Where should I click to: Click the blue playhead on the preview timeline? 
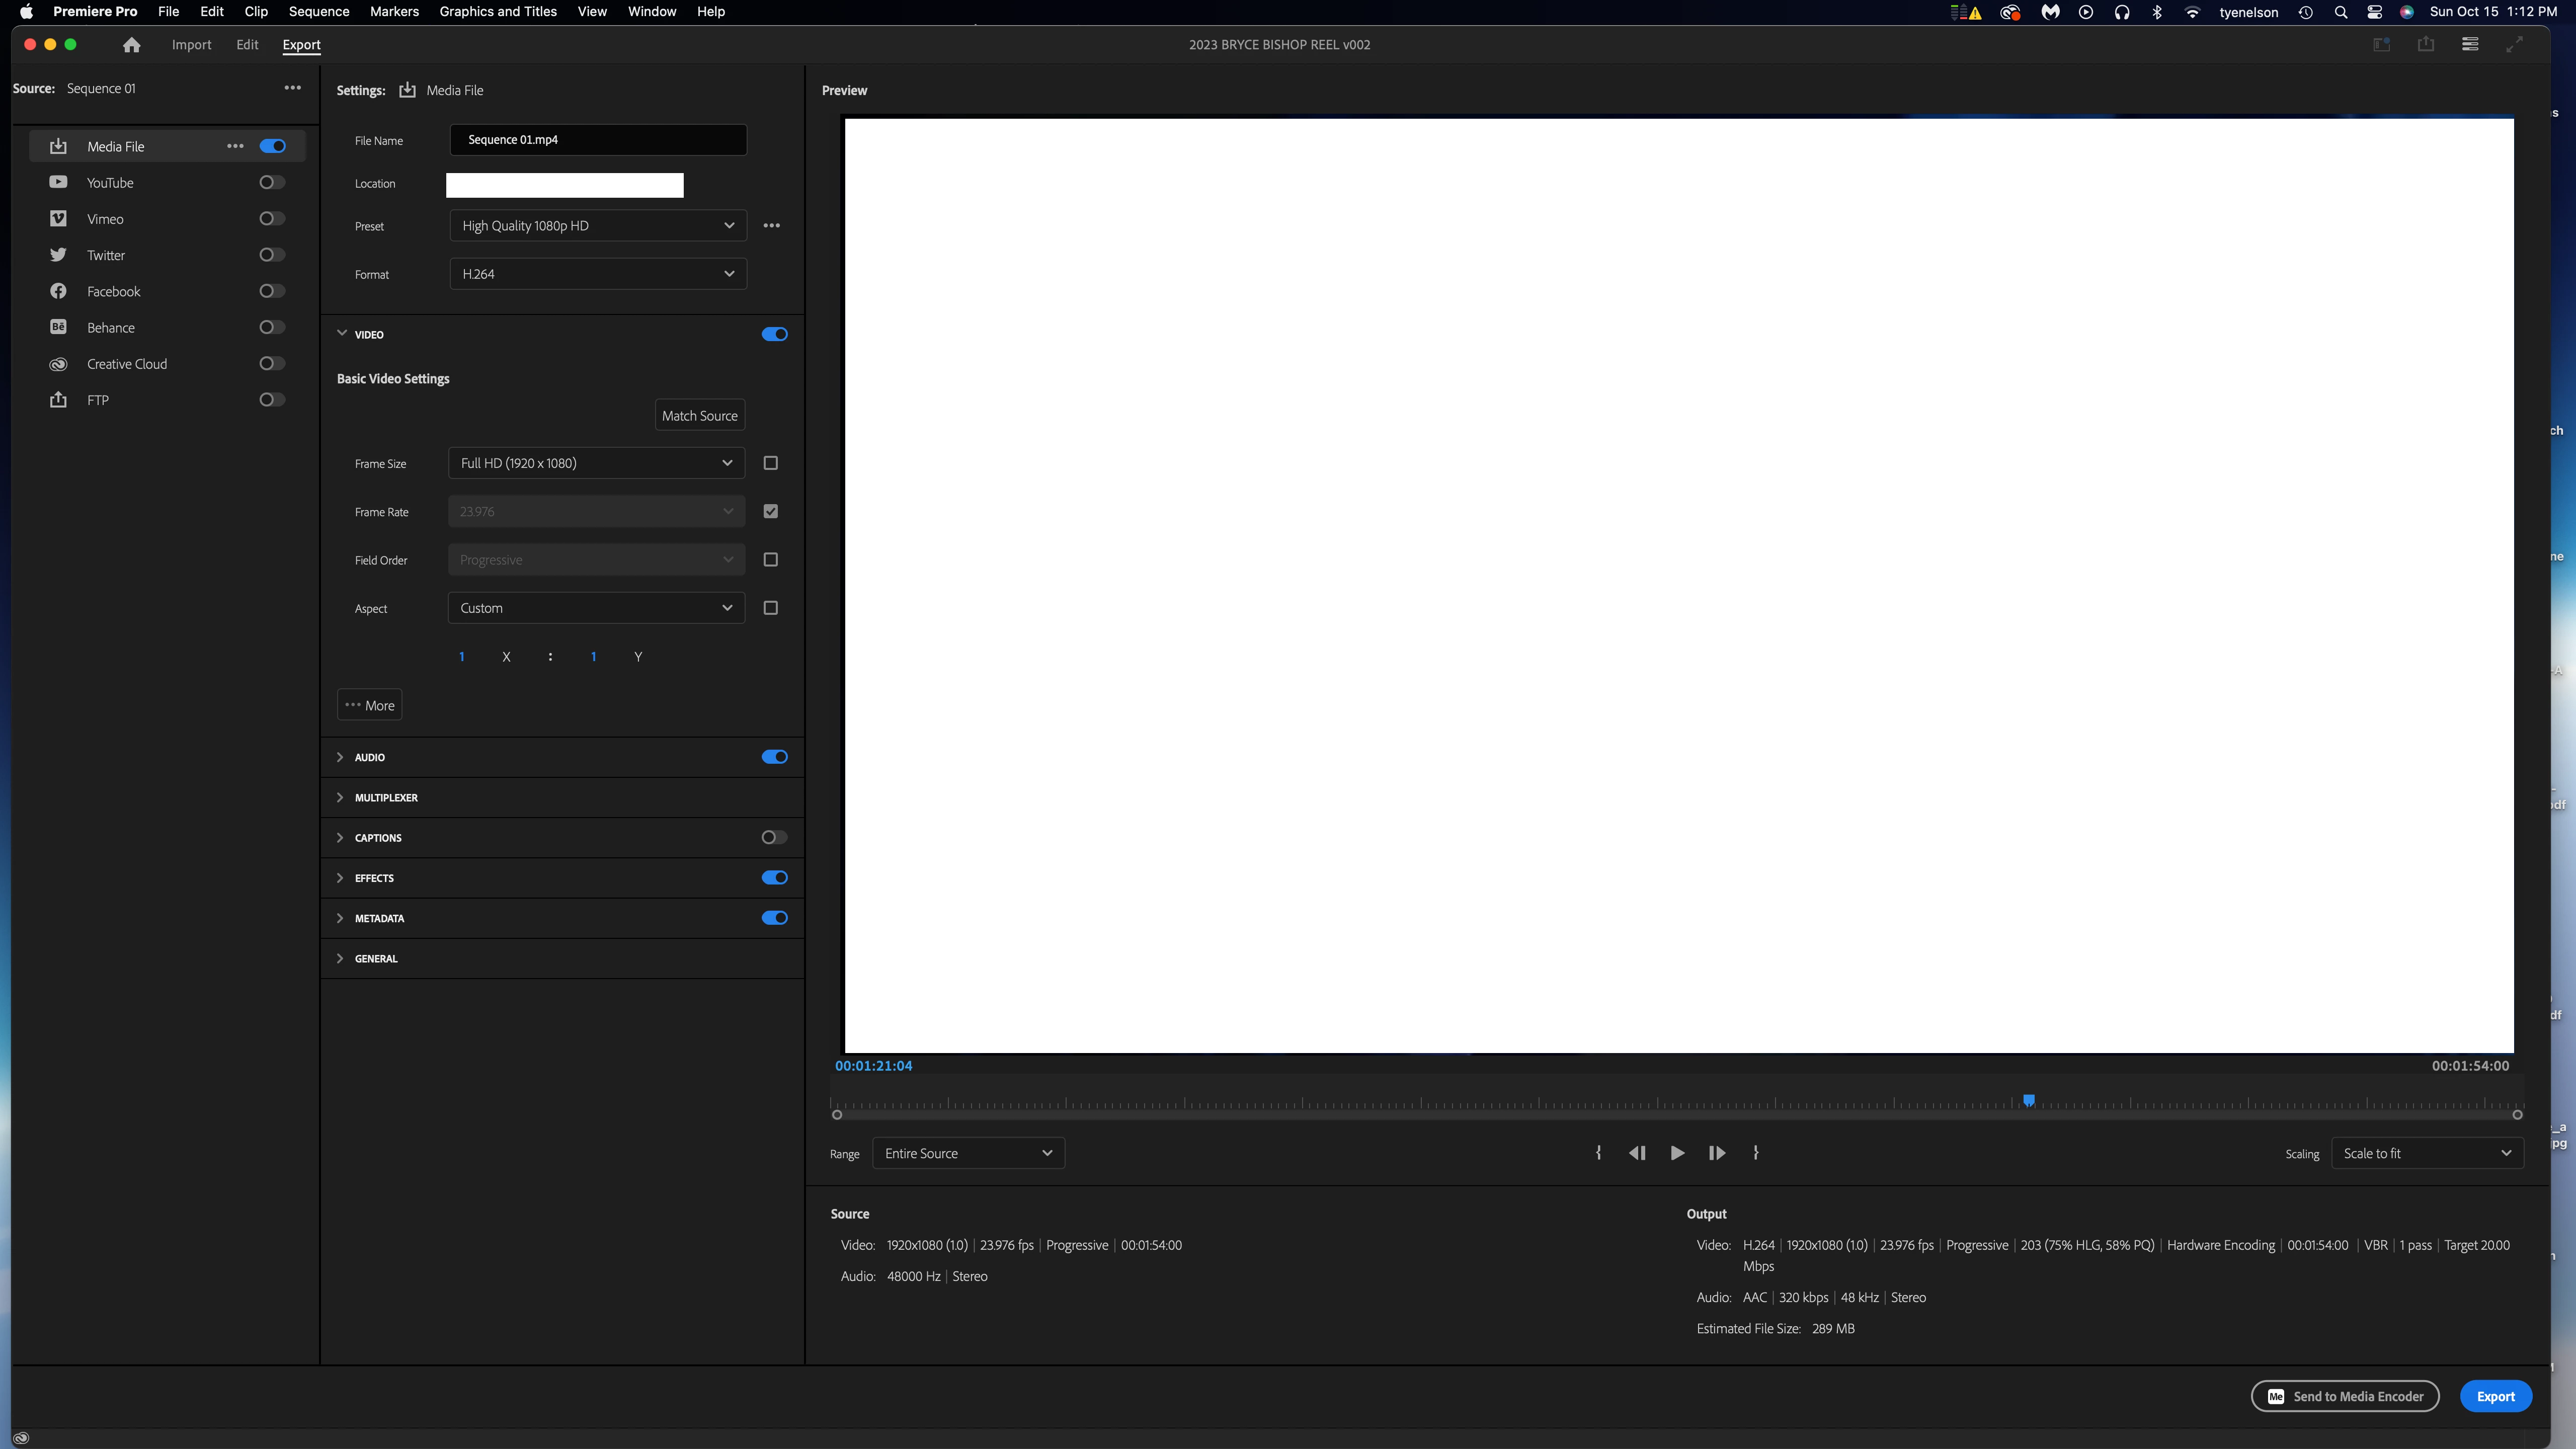[2028, 1100]
